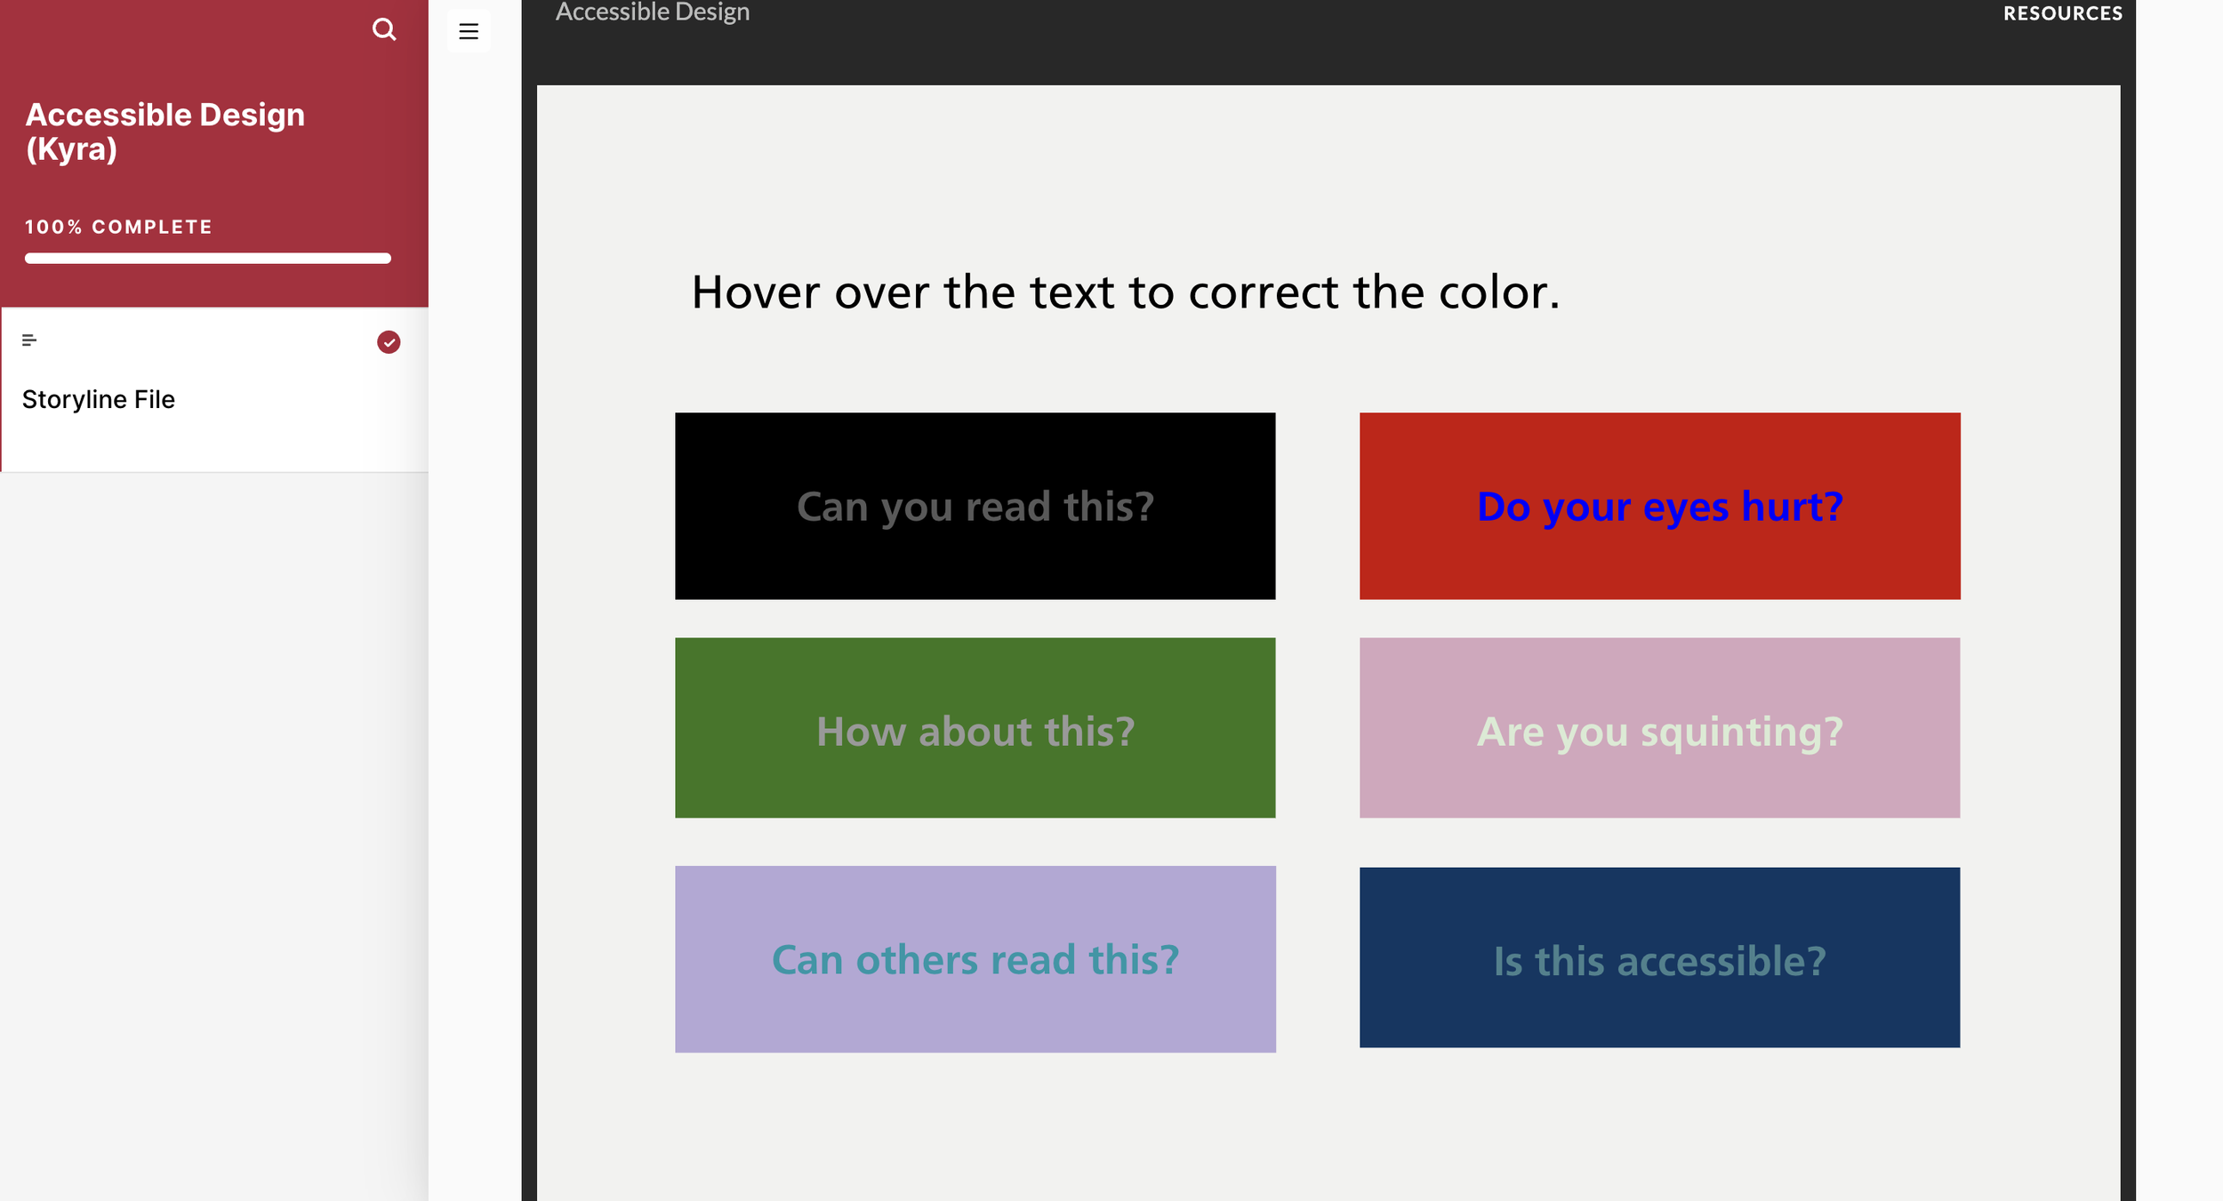Toggle the sidebar hamburger menu

(469, 31)
